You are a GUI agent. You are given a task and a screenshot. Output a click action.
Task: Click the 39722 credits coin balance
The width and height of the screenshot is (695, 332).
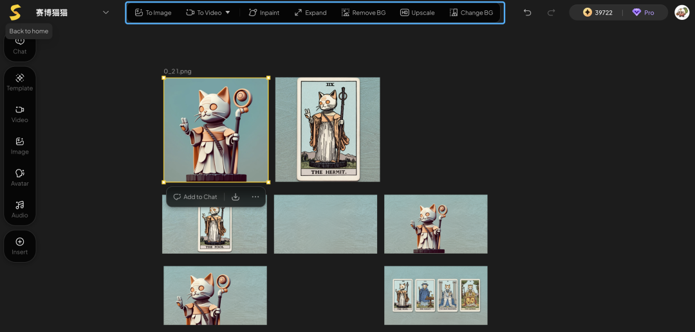pos(597,12)
